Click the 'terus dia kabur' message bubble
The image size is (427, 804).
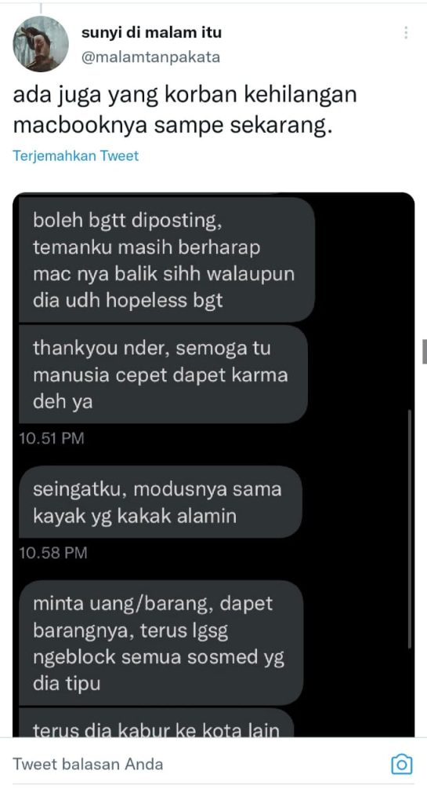click(155, 724)
